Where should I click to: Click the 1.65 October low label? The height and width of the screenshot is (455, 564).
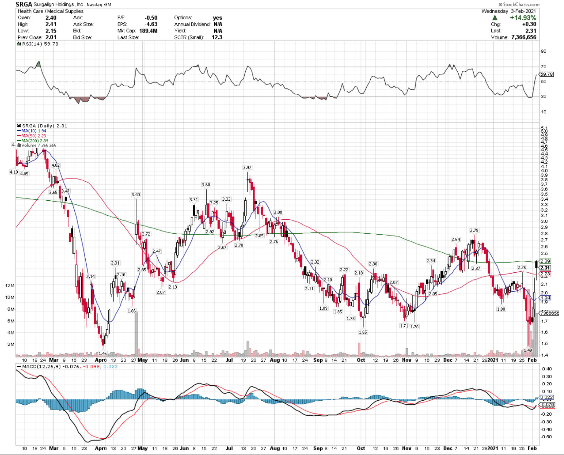point(363,332)
